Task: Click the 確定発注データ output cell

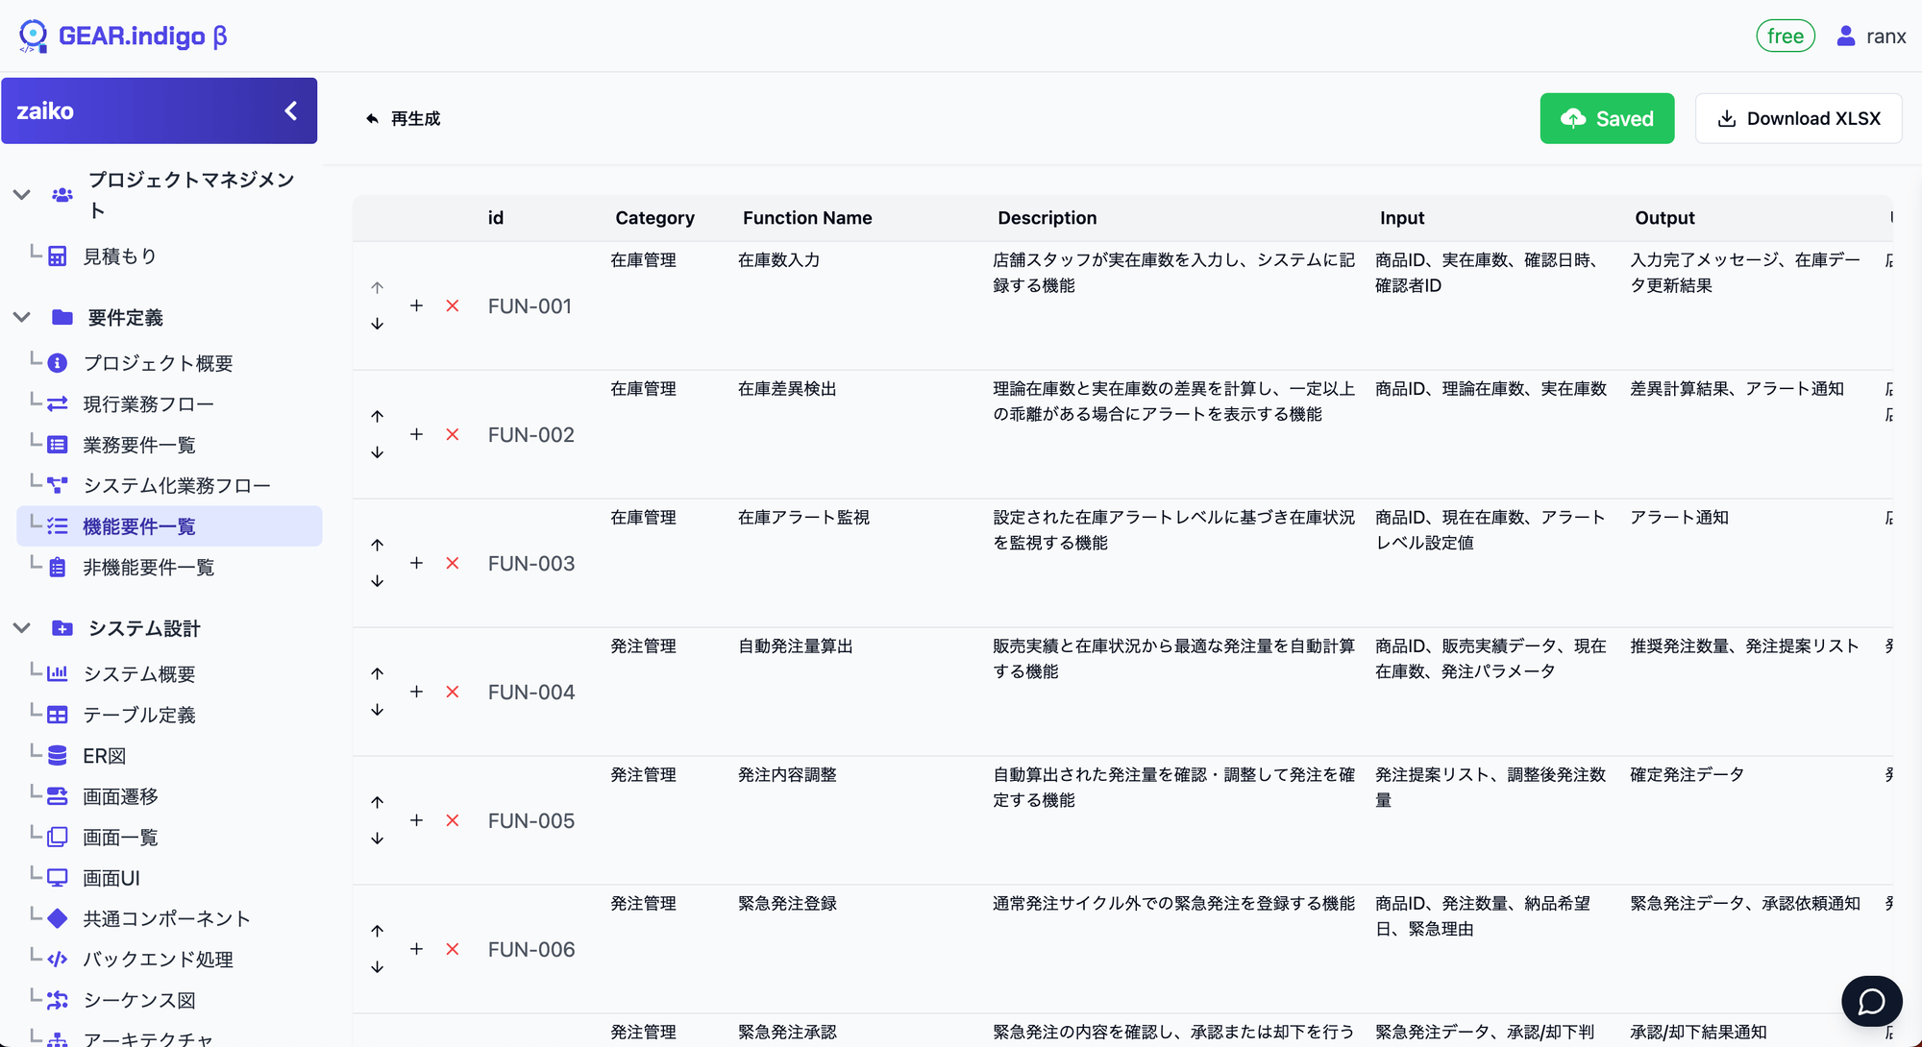Action: [x=1687, y=775]
